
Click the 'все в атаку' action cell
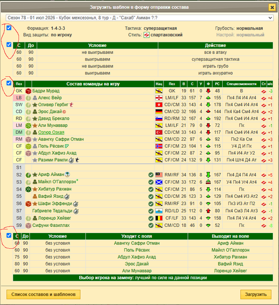click(216, 52)
